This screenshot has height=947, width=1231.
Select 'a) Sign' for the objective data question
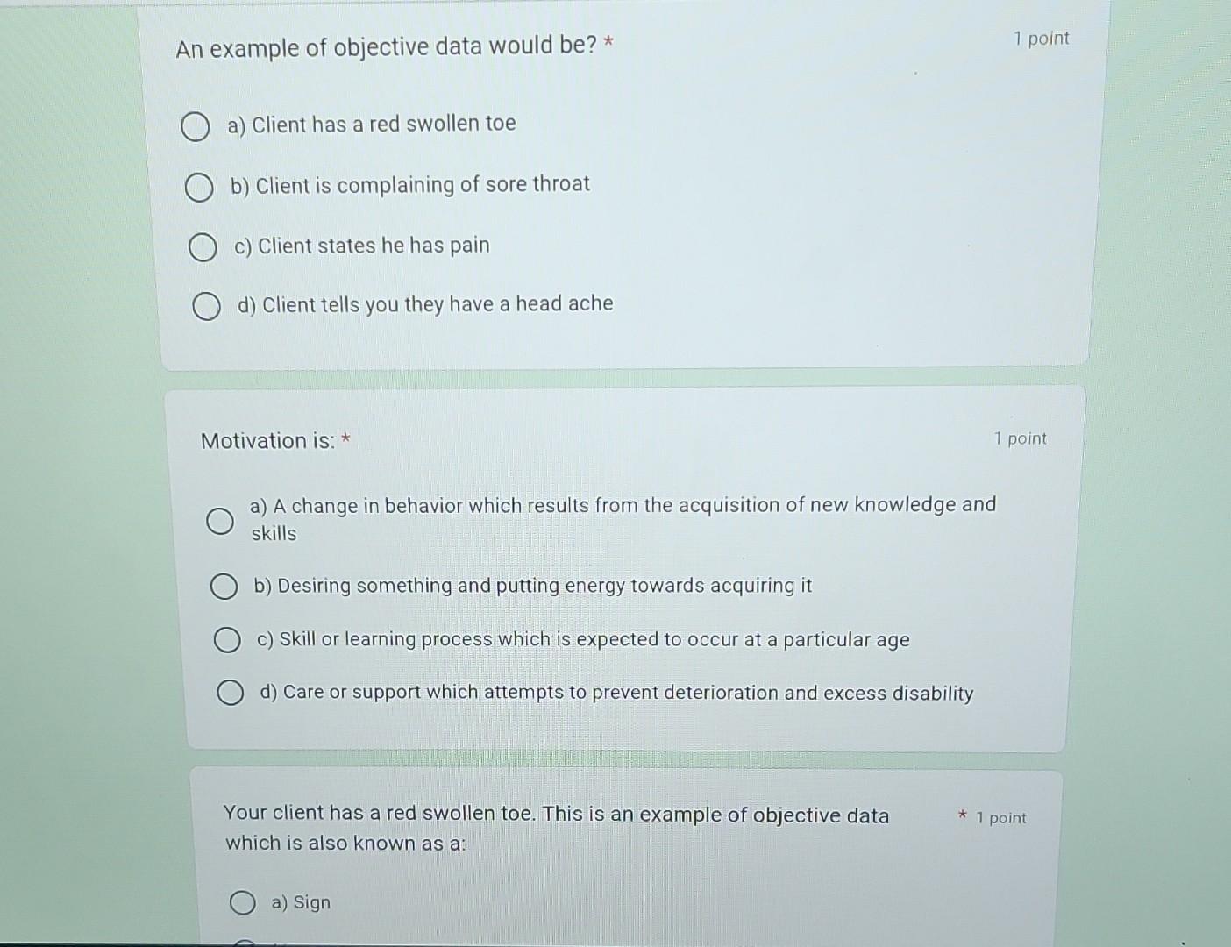pos(242,901)
